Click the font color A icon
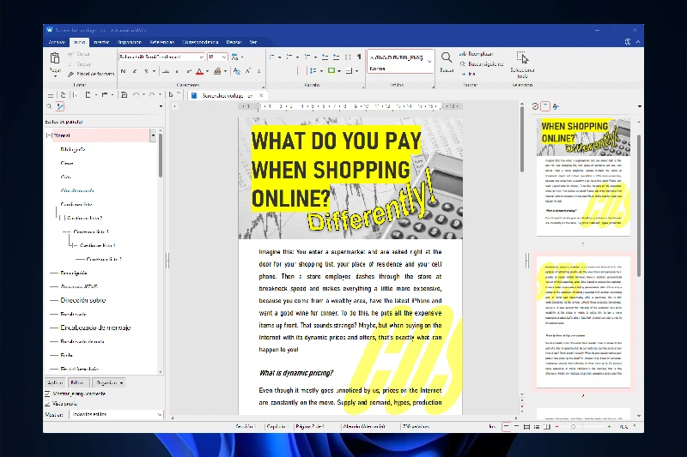The image size is (687, 457). tap(200, 71)
